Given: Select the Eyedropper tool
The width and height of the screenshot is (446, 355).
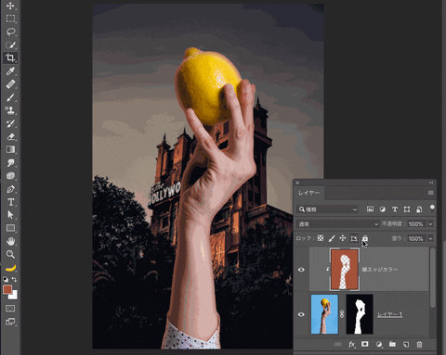Looking at the screenshot, I should [x=10, y=71].
